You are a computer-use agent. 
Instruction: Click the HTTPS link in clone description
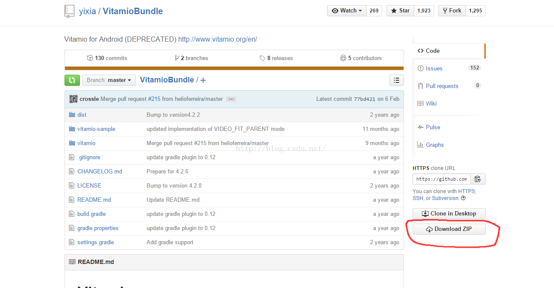point(466,191)
